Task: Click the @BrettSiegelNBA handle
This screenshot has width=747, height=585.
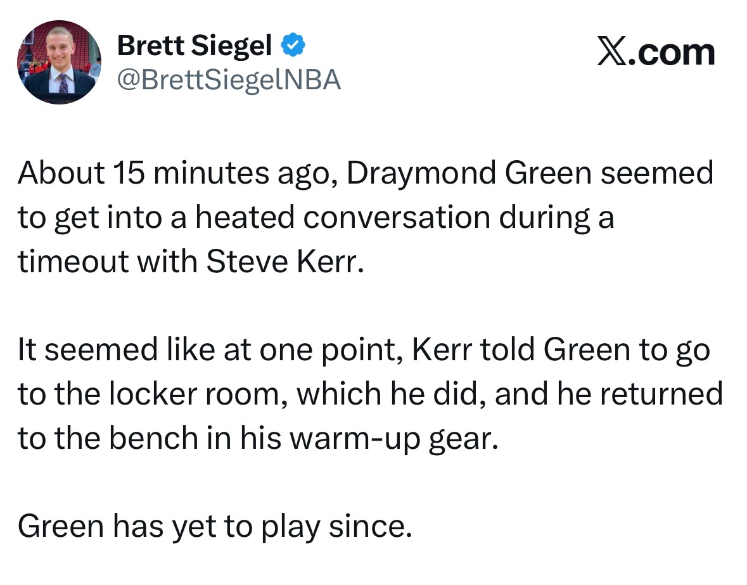Action: [229, 80]
